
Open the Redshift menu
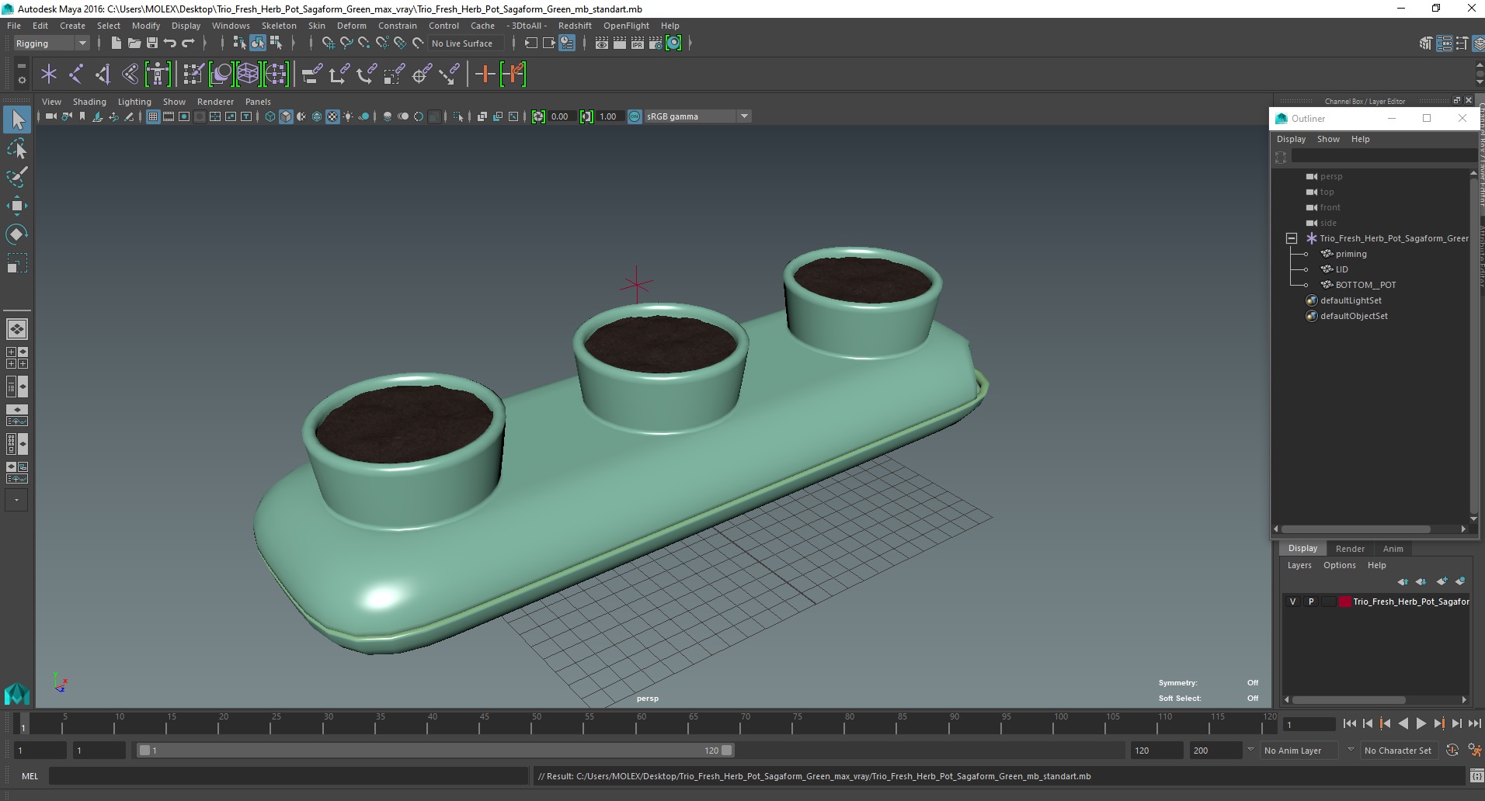[x=575, y=26]
